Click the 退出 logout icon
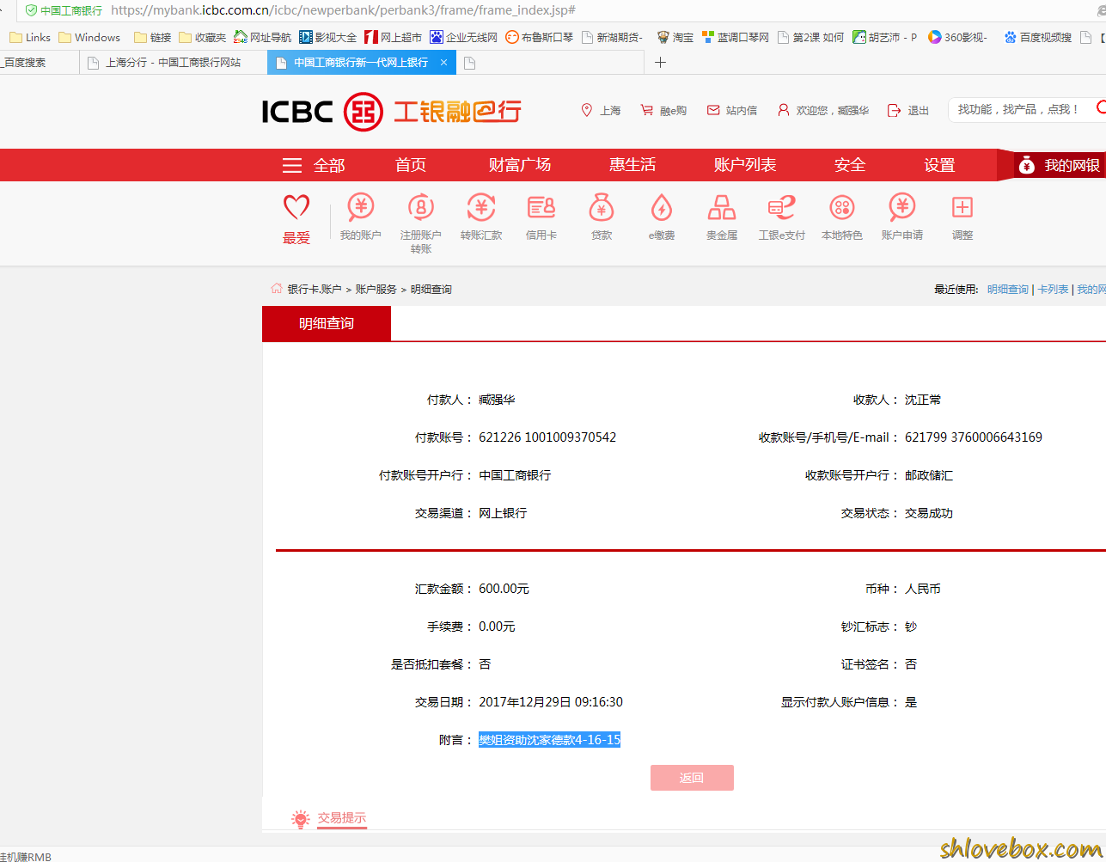 point(894,110)
